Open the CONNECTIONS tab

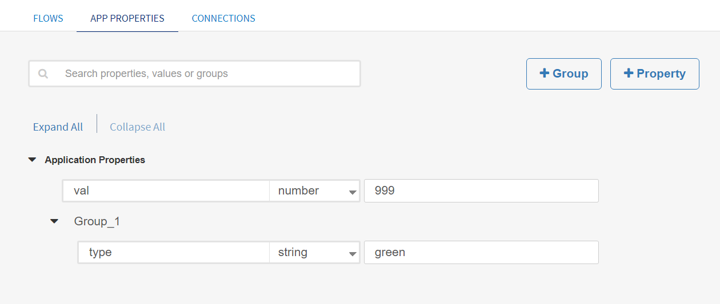point(223,18)
